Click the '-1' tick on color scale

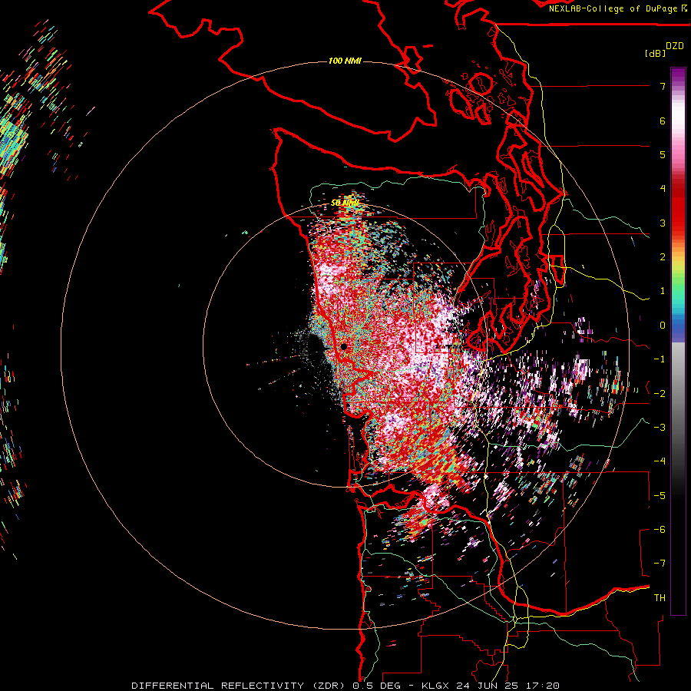[660, 359]
